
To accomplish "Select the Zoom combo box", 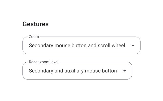I will [x=81, y=46].
